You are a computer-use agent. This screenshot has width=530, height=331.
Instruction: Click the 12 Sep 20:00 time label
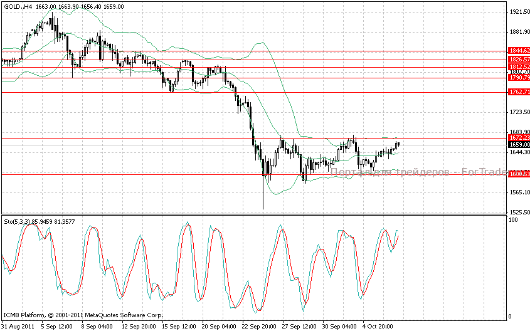pyautogui.click(x=139, y=326)
